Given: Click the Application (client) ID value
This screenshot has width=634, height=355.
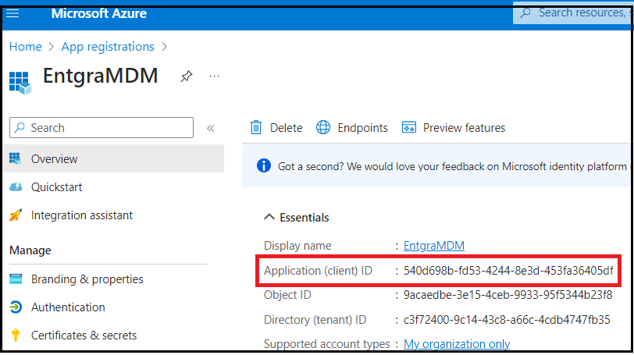Looking at the screenshot, I should tap(508, 271).
